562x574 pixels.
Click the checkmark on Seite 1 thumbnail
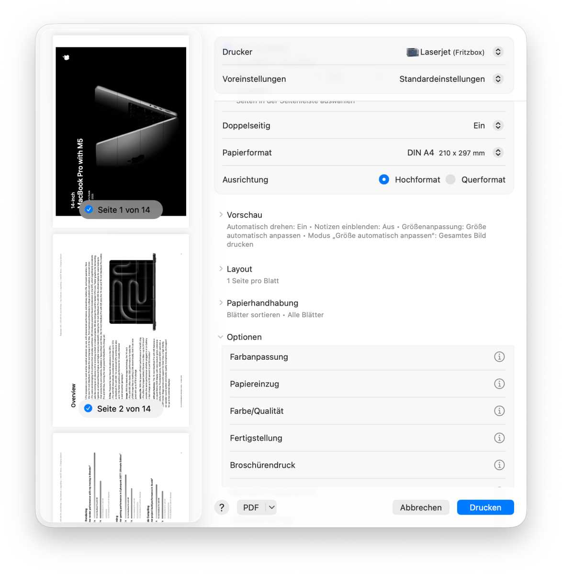[x=89, y=209]
